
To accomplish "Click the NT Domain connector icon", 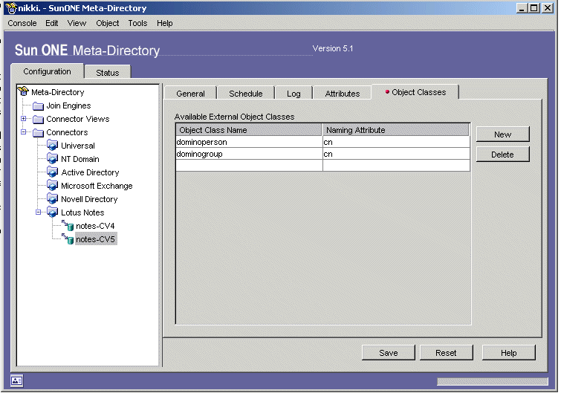I will [53, 159].
